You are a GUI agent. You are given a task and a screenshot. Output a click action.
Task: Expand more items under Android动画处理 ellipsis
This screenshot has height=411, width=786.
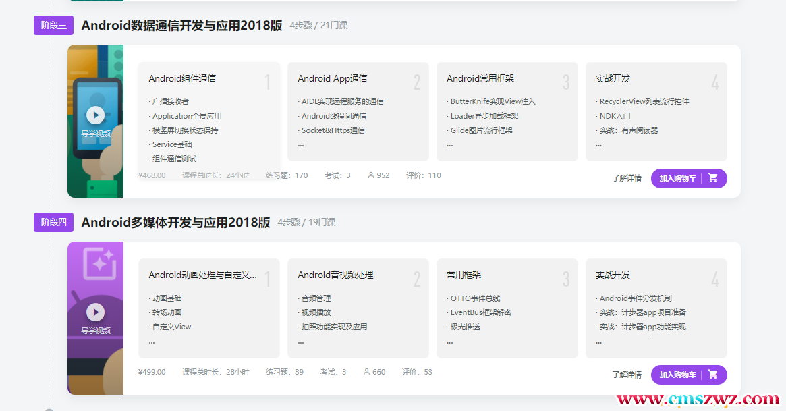coord(152,341)
